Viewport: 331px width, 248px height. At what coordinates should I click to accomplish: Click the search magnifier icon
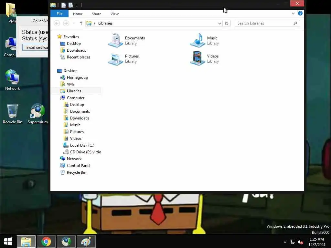295,23
